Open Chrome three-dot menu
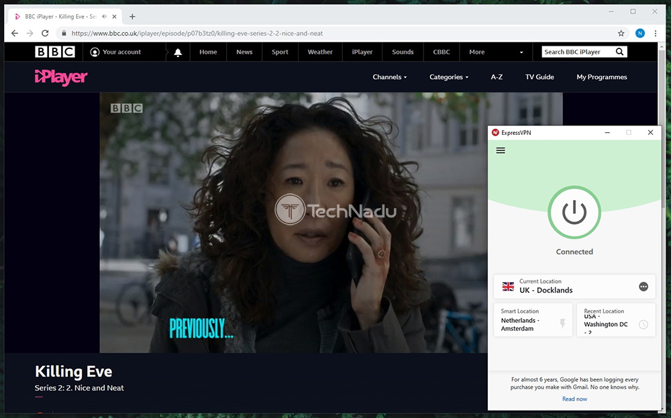The image size is (671, 418). tap(655, 34)
